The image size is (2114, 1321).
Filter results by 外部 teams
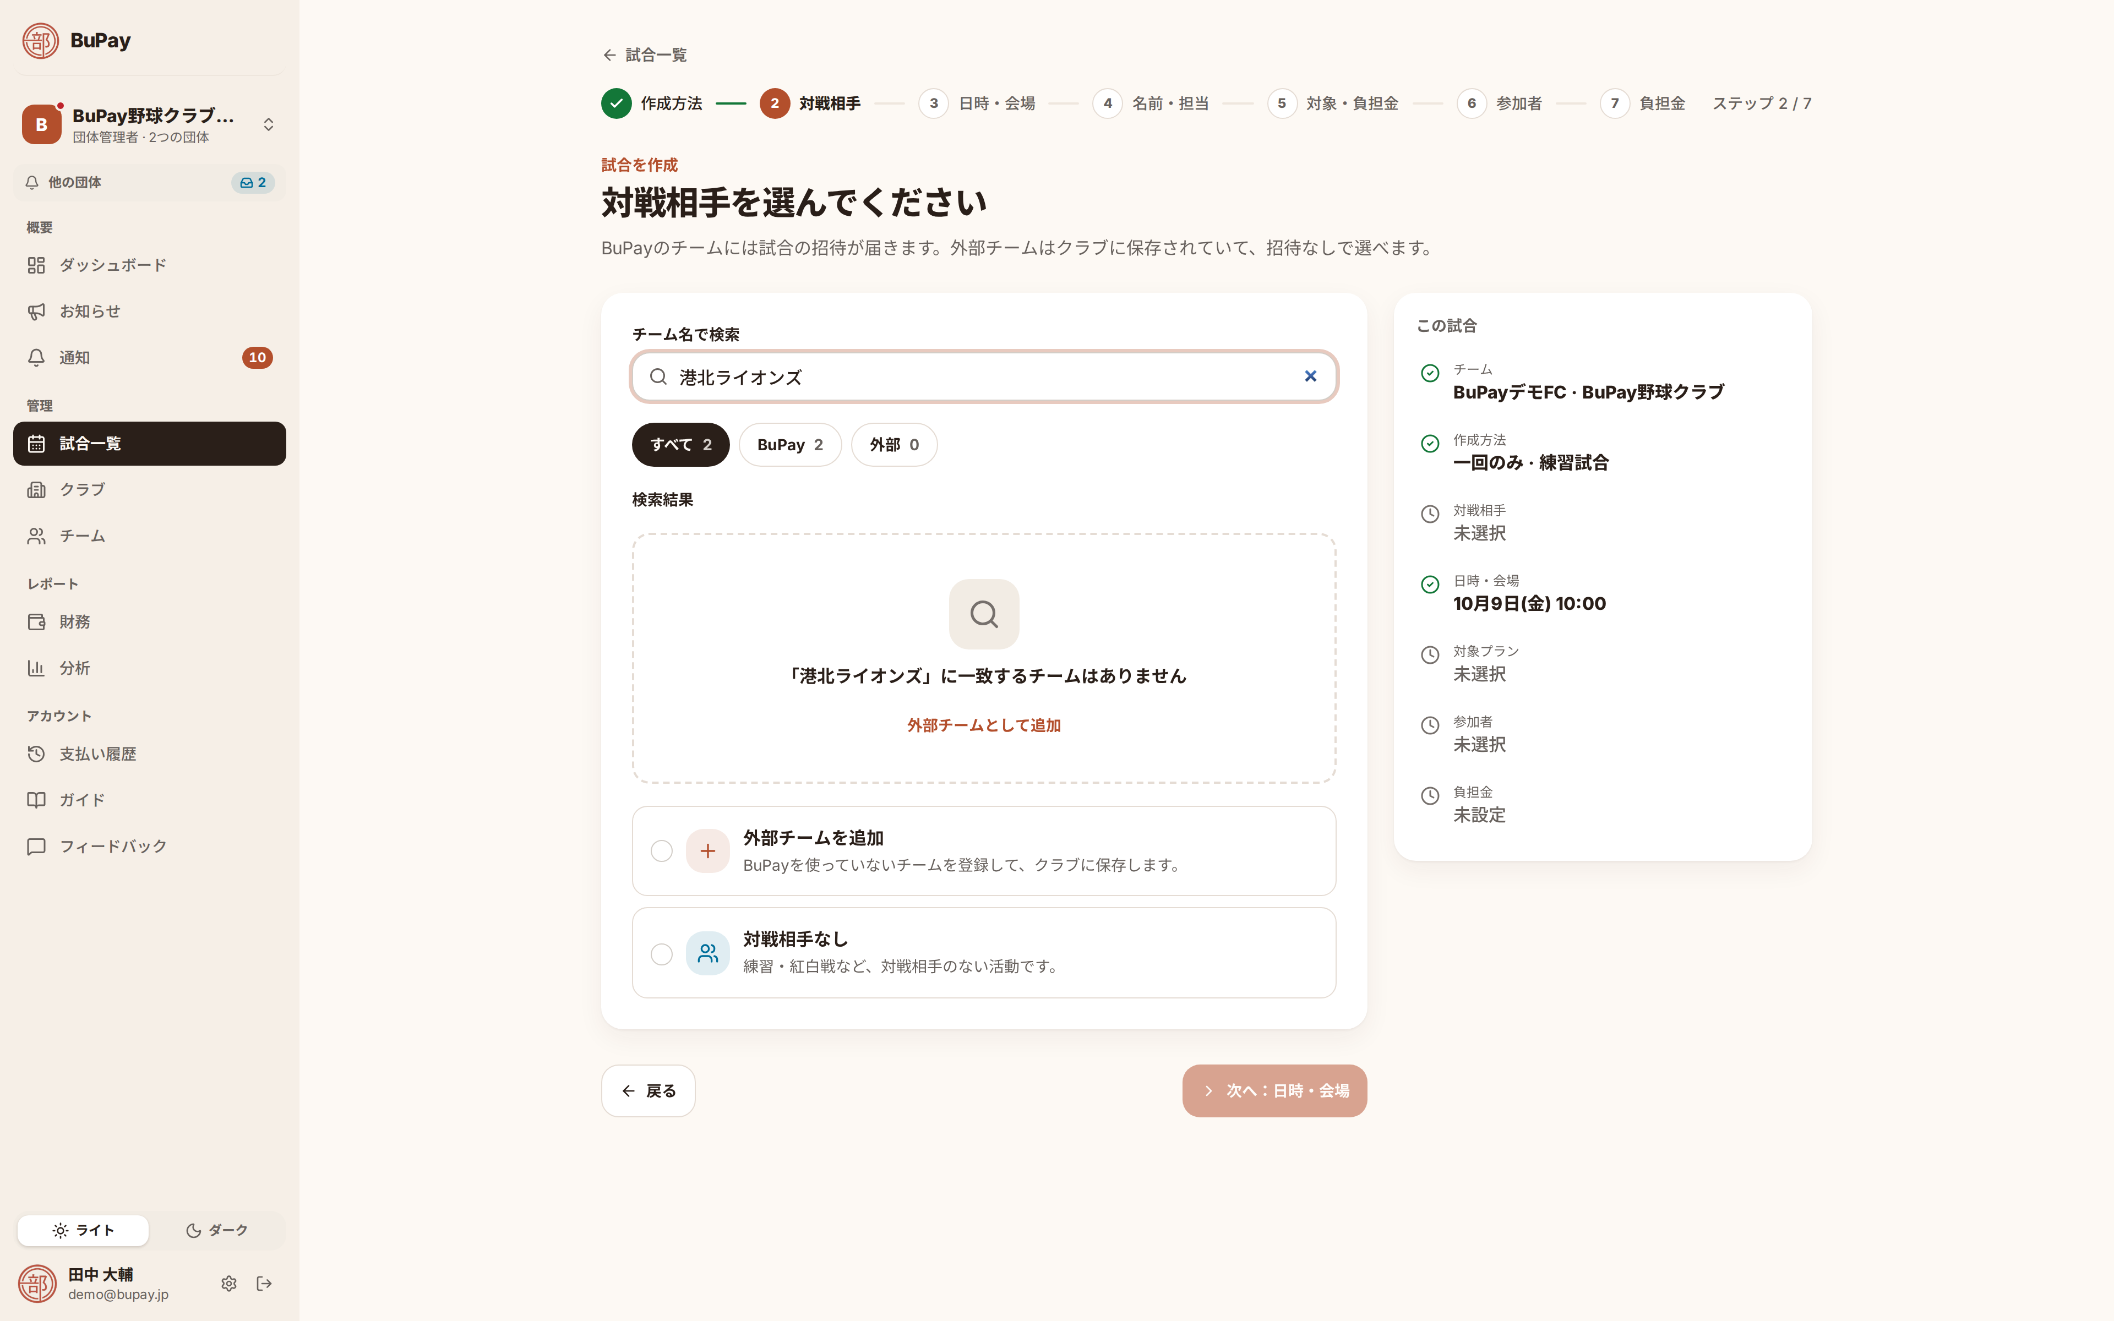[893, 445]
